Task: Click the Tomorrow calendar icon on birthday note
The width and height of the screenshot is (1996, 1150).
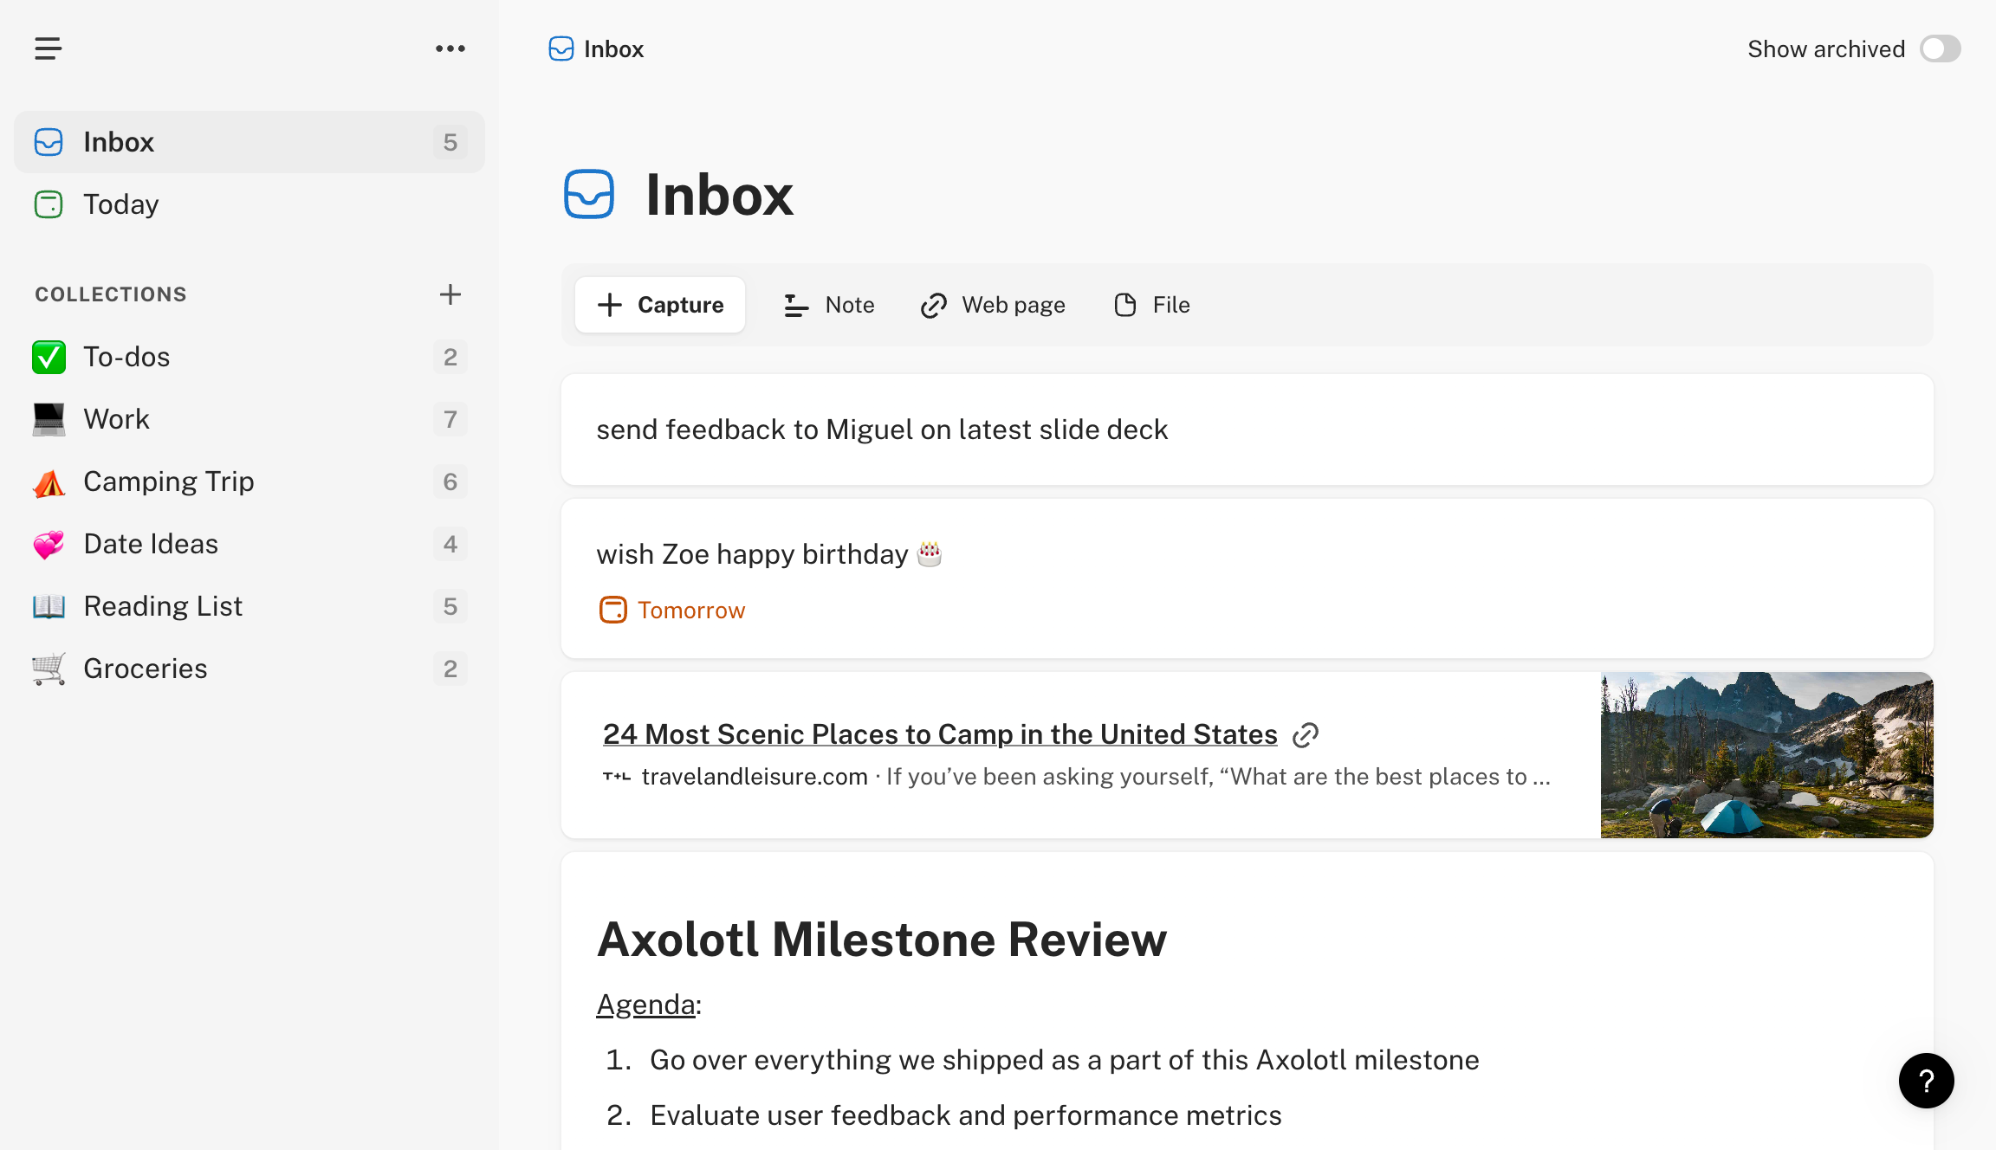Action: click(613, 610)
